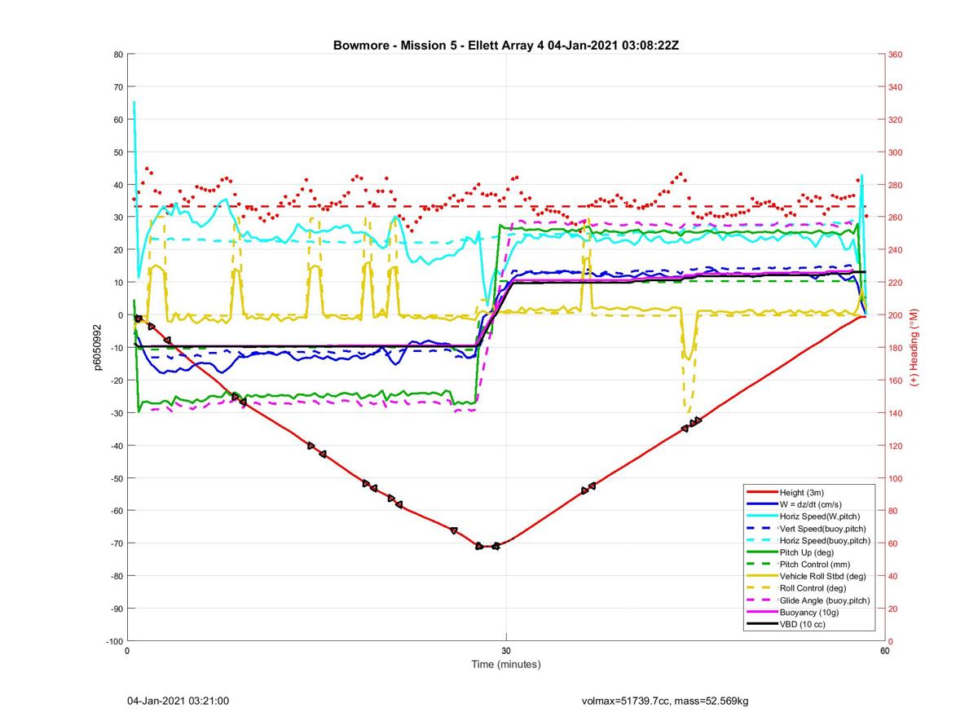Click the plot title 'Bowmore - Mission 5 - Ellett Array 4'

tap(438, 45)
